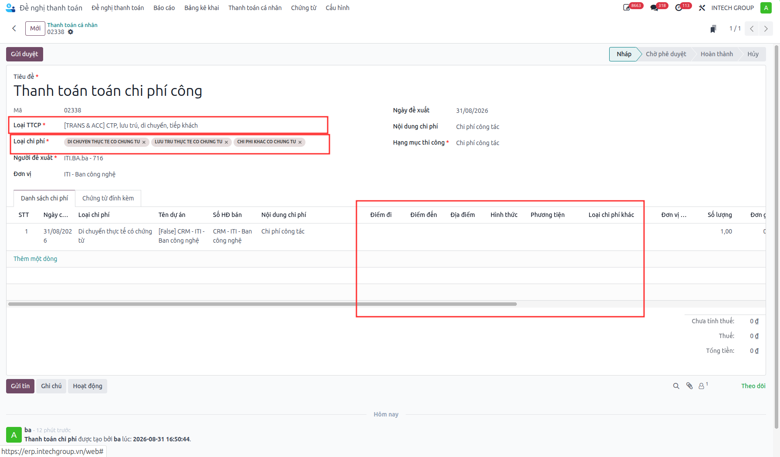Open the Chứng từ menu
Screen dimensions: 780x457
pos(304,8)
